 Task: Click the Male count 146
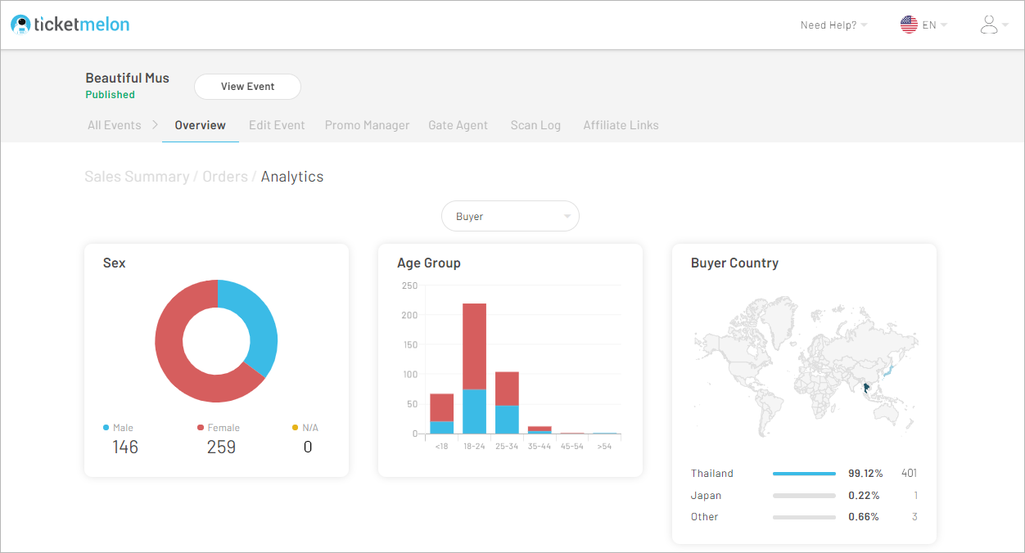pyautogui.click(x=125, y=447)
